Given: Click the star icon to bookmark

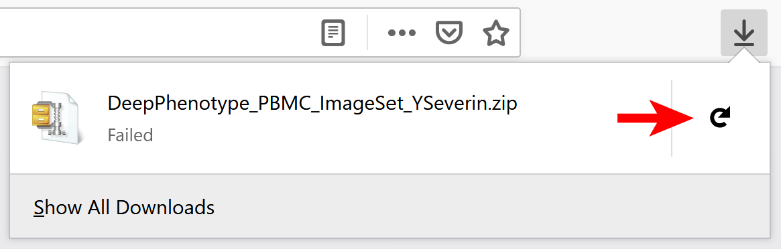Looking at the screenshot, I should pos(495,33).
